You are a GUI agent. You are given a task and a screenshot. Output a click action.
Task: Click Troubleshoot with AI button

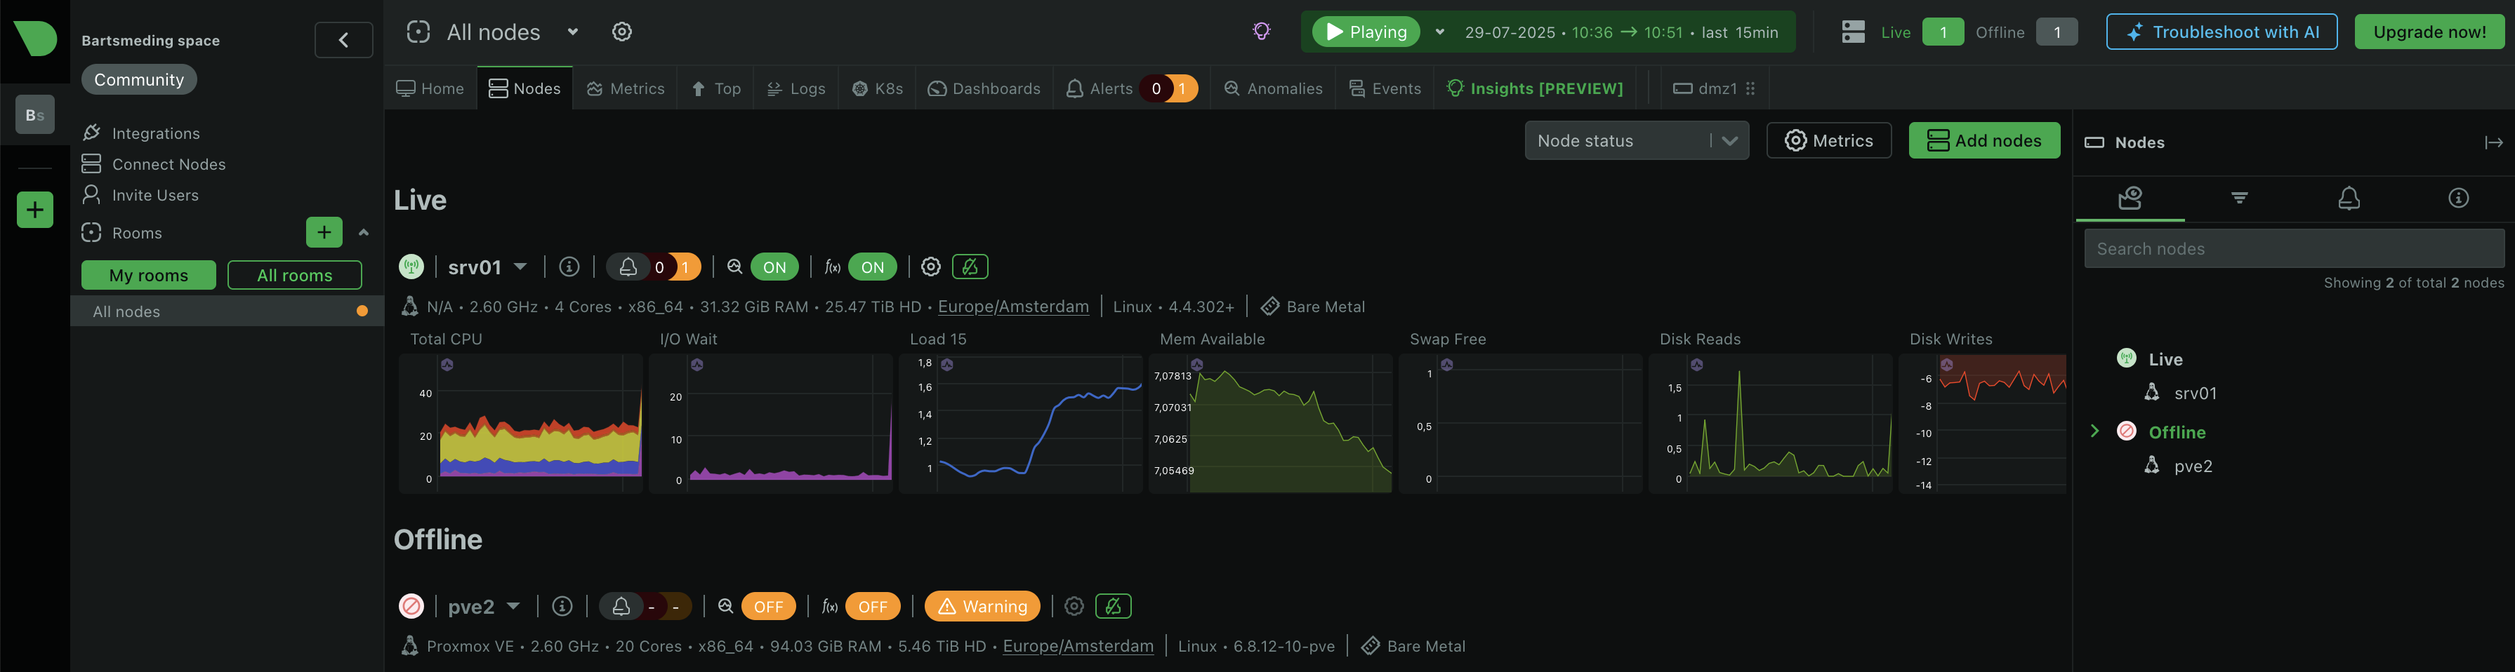coord(2221,31)
